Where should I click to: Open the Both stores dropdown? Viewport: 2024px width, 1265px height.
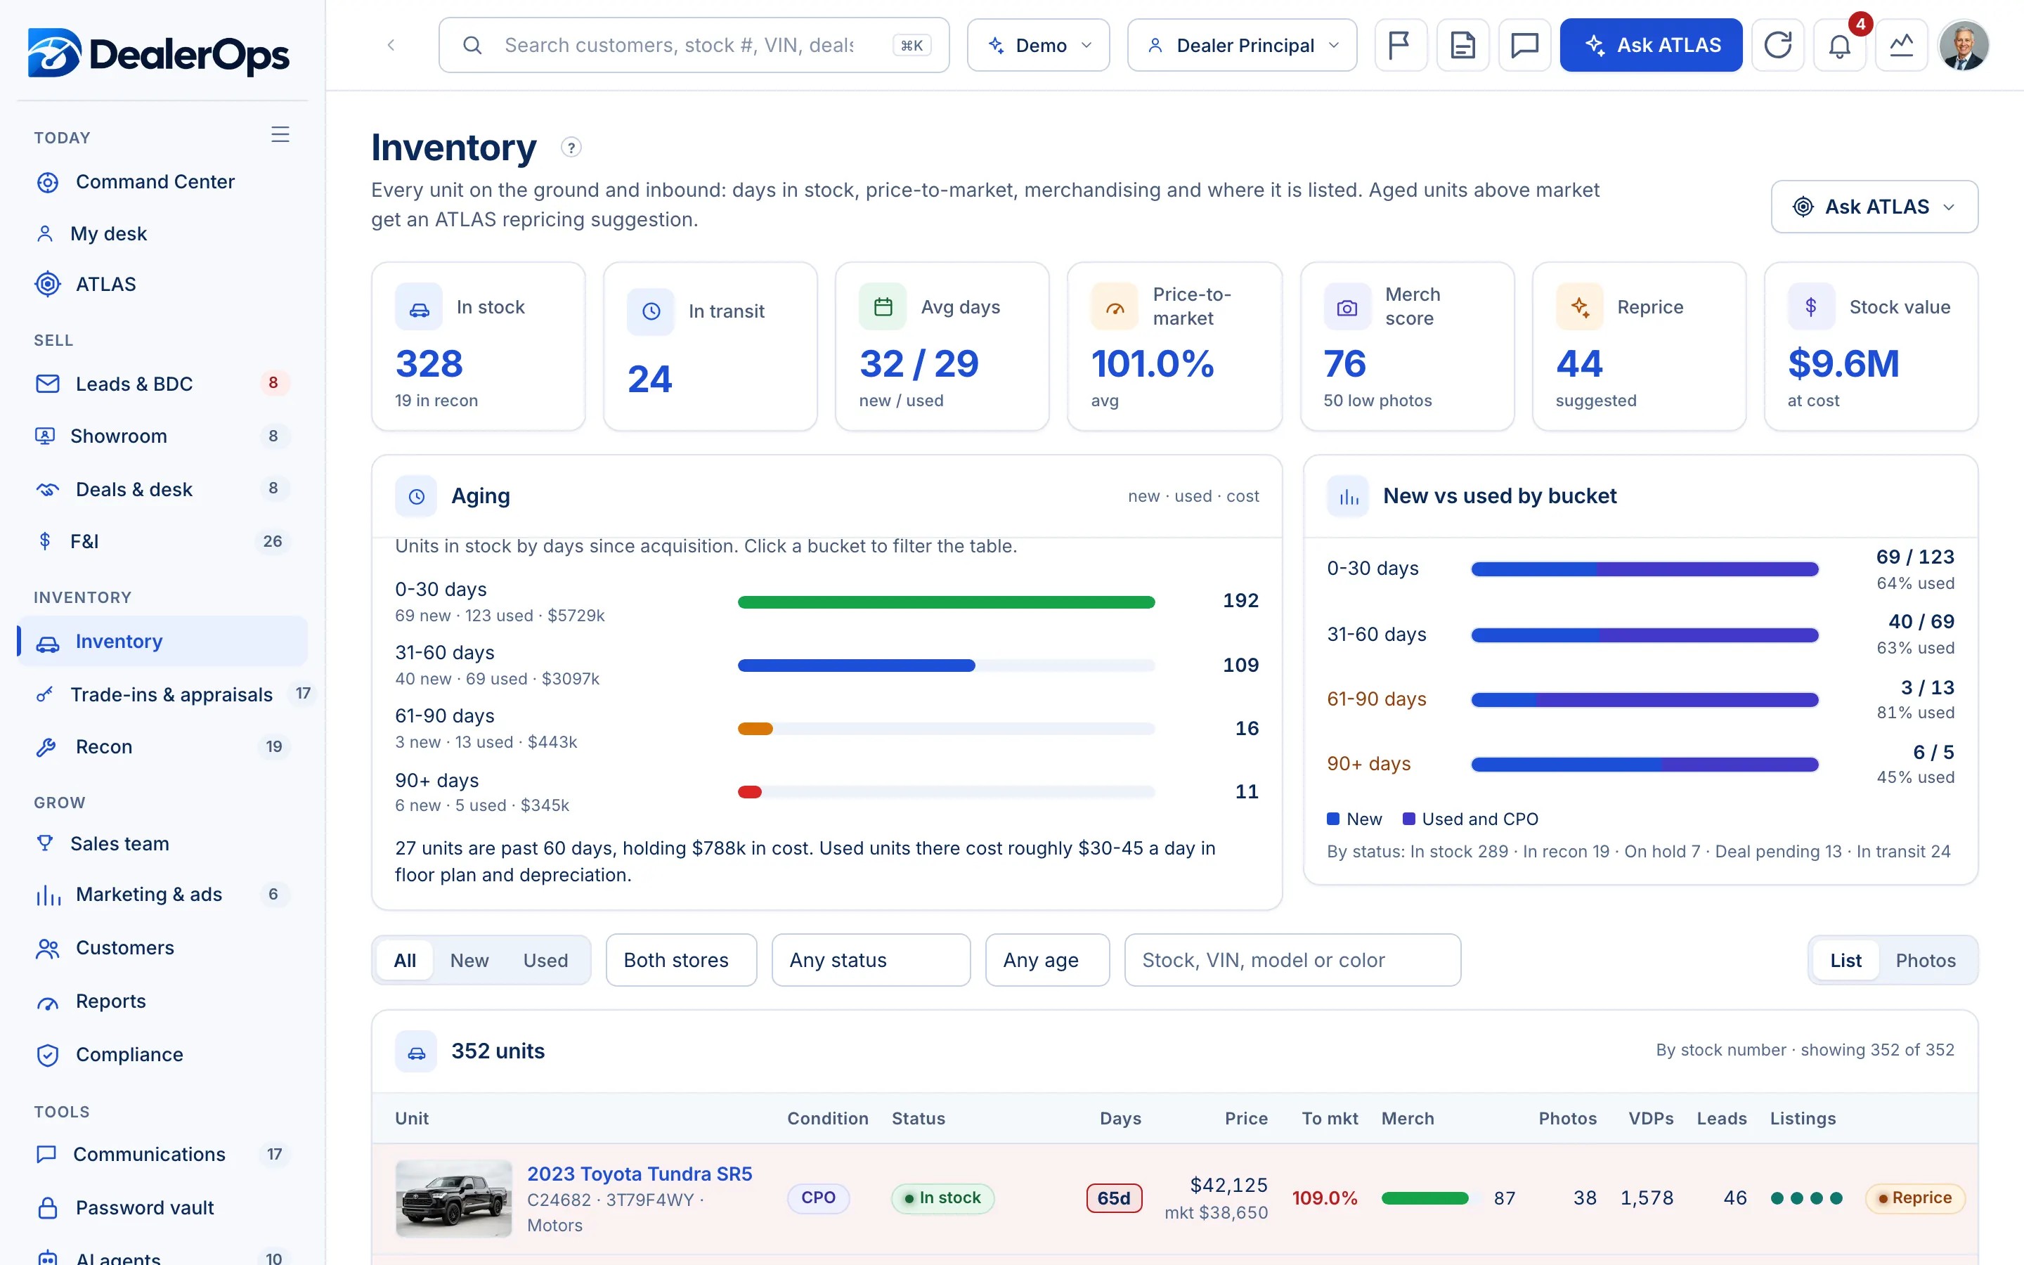coord(681,961)
